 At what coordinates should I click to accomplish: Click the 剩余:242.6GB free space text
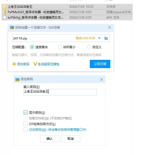85,38
